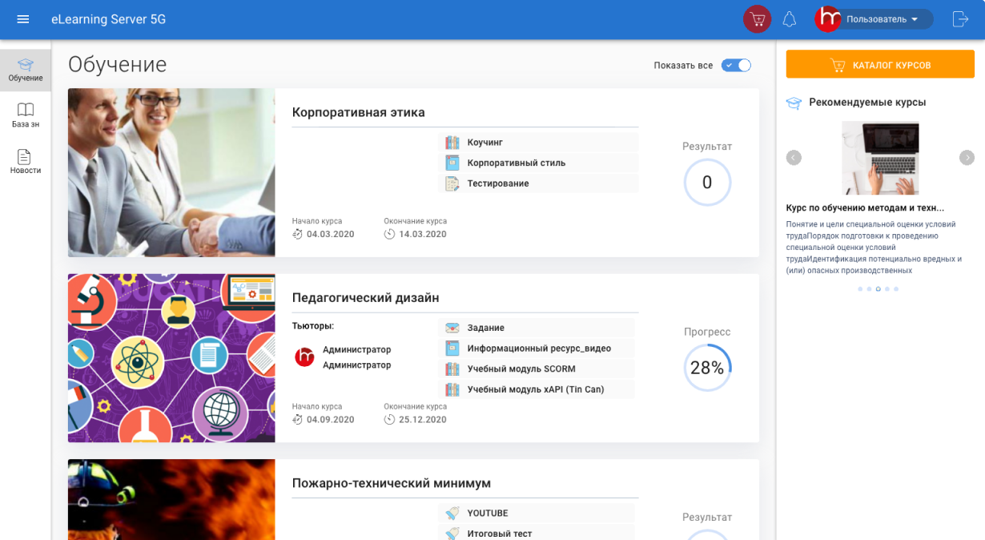This screenshot has height=540, width=985.
Task: Go to previous recommended course arrow
Action: point(794,158)
